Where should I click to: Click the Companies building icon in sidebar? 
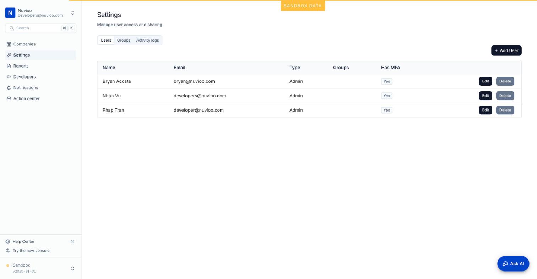tap(9, 44)
